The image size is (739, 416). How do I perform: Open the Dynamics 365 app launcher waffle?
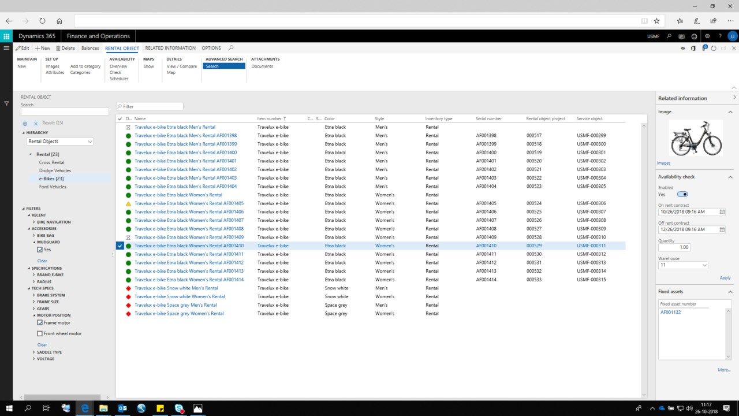6,36
